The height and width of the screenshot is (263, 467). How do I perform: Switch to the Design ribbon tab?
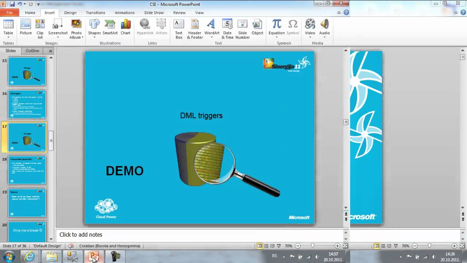70,12
